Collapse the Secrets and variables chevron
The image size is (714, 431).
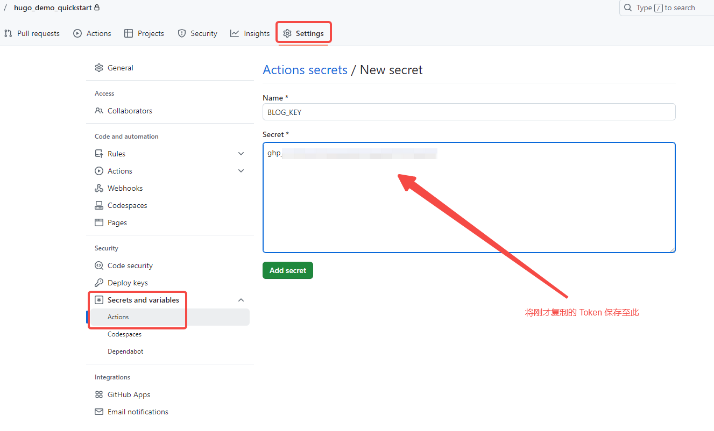coord(241,300)
